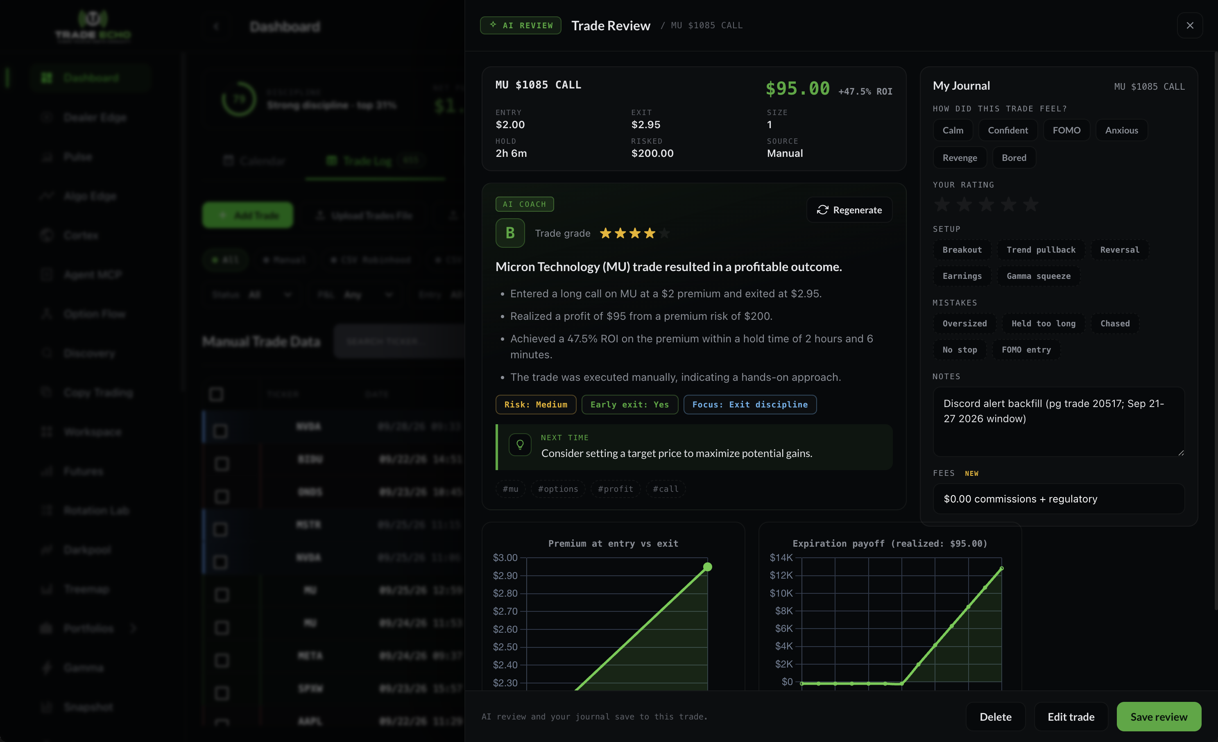The height and width of the screenshot is (742, 1218).
Task: Click the Risk: Medium badge
Action: 536,404
